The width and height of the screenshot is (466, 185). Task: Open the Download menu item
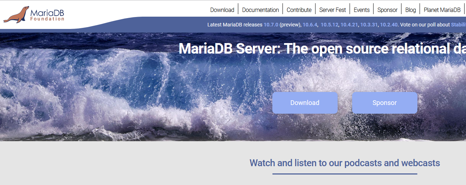[x=222, y=10]
